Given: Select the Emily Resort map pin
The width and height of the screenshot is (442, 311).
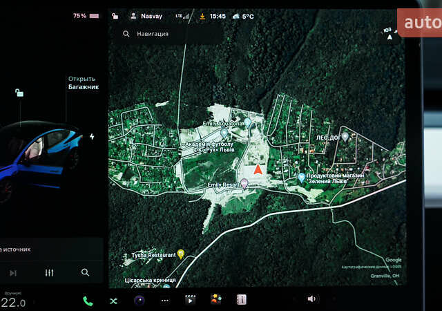Looking at the screenshot, I should [x=244, y=184].
